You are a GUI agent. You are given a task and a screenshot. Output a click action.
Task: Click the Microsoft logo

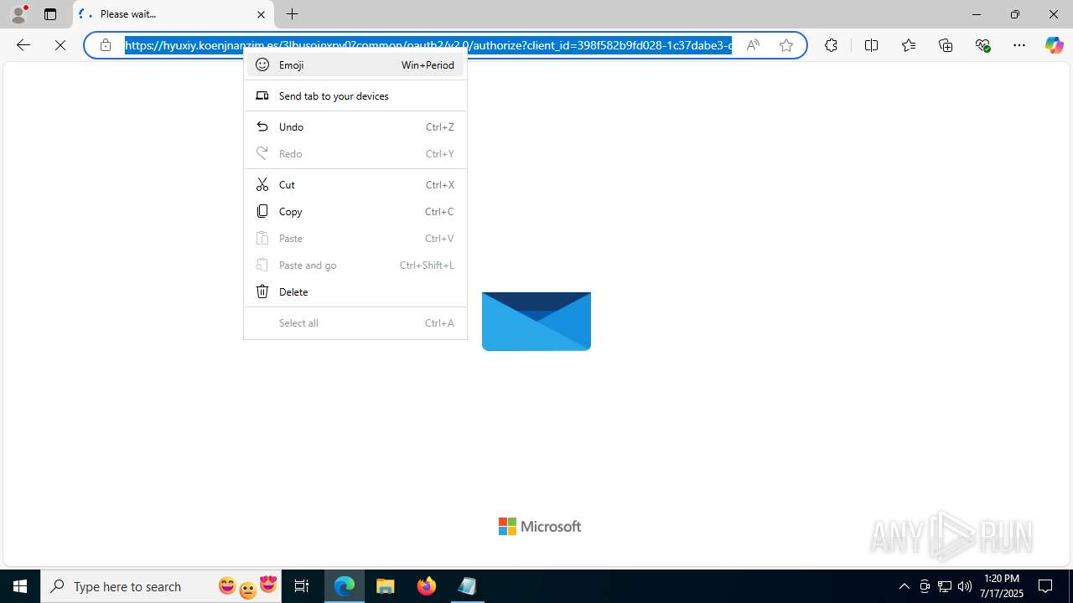point(540,526)
